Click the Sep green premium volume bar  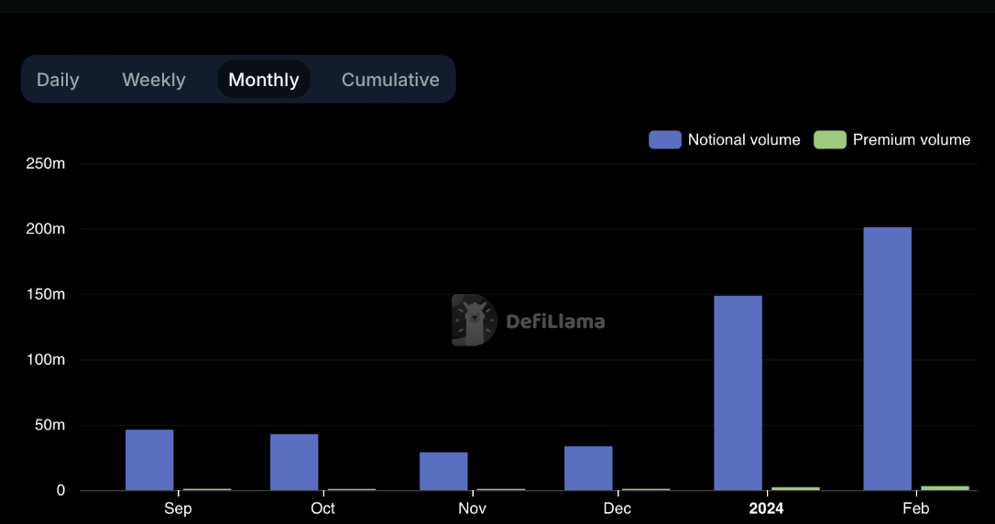point(207,489)
